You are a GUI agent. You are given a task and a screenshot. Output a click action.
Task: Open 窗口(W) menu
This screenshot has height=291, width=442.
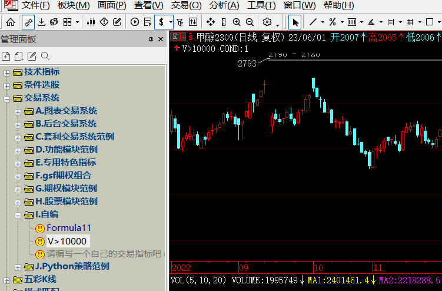[300, 5]
